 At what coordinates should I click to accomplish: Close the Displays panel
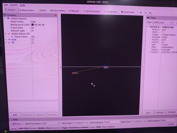point(55,15)
